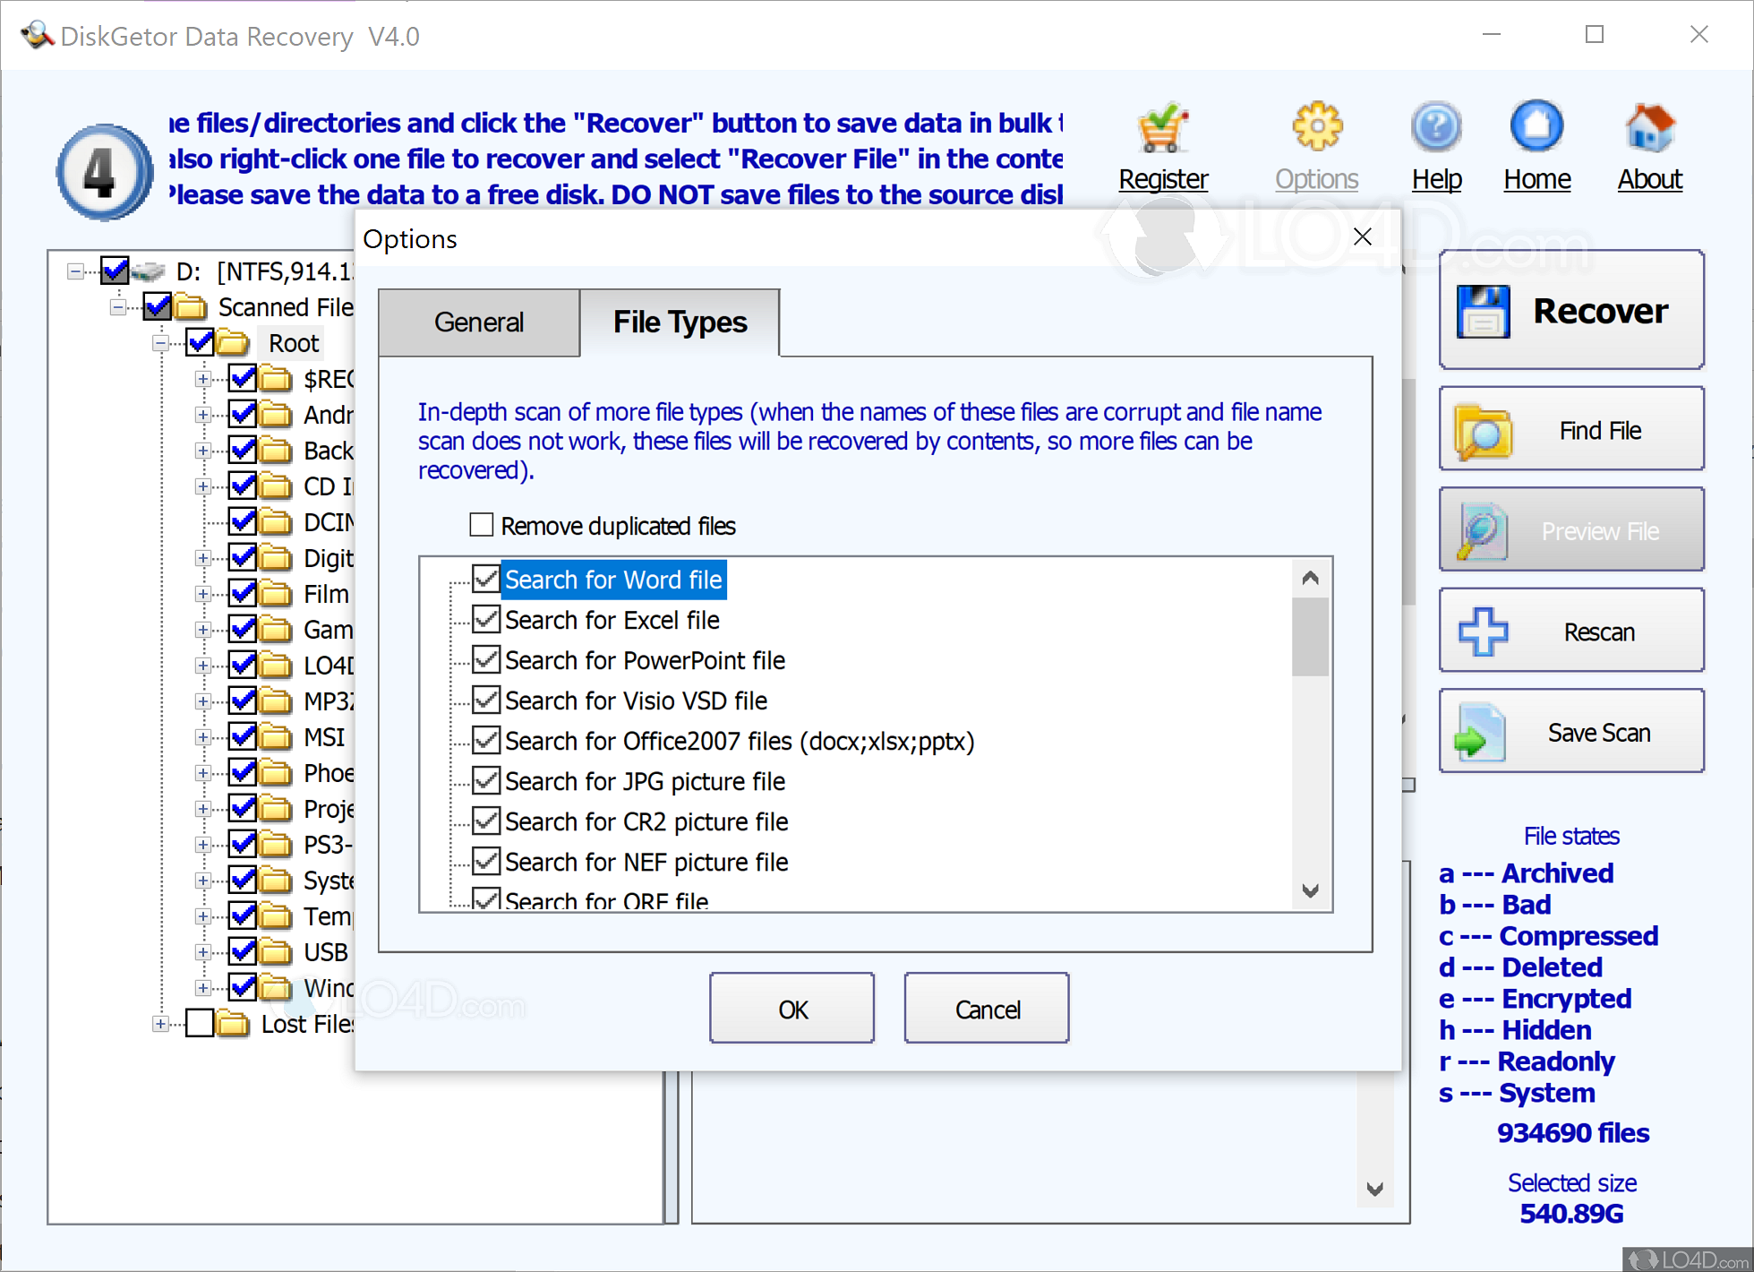Click the Rescan plus icon
This screenshot has height=1272, width=1754.
[x=1483, y=632]
